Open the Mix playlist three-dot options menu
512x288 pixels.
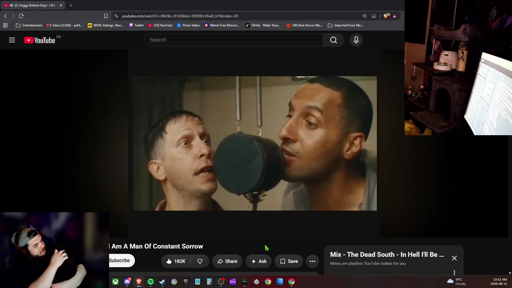pos(454,273)
